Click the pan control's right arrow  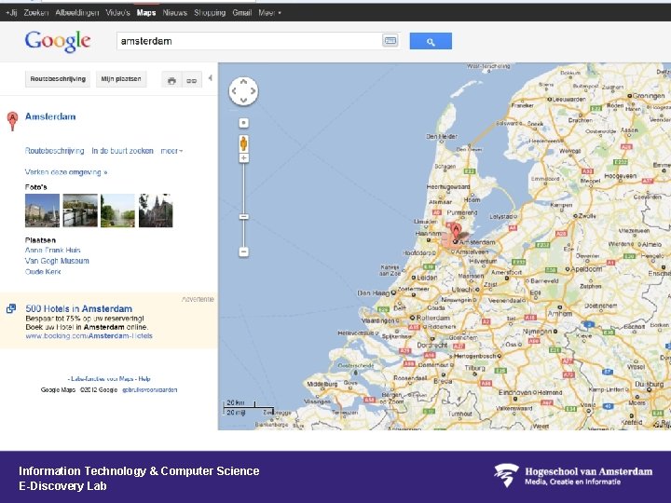click(x=253, y=91)
